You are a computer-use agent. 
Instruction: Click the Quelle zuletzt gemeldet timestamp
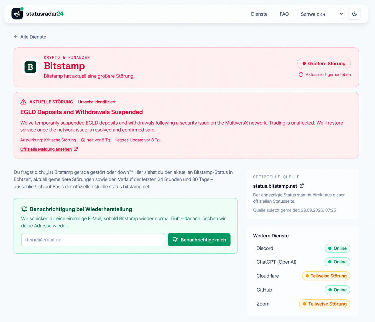click(x=294, y=210)
